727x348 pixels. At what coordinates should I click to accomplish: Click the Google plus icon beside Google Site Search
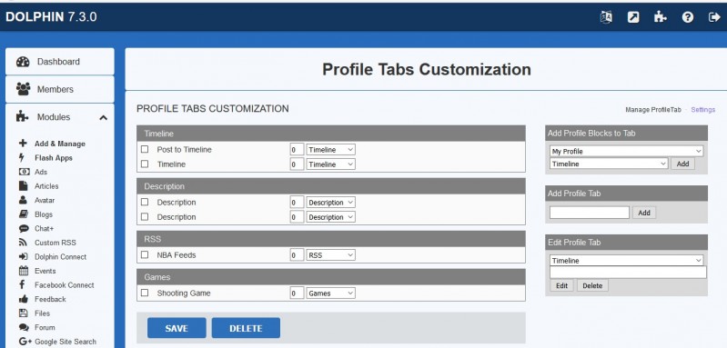coord(25,342)
